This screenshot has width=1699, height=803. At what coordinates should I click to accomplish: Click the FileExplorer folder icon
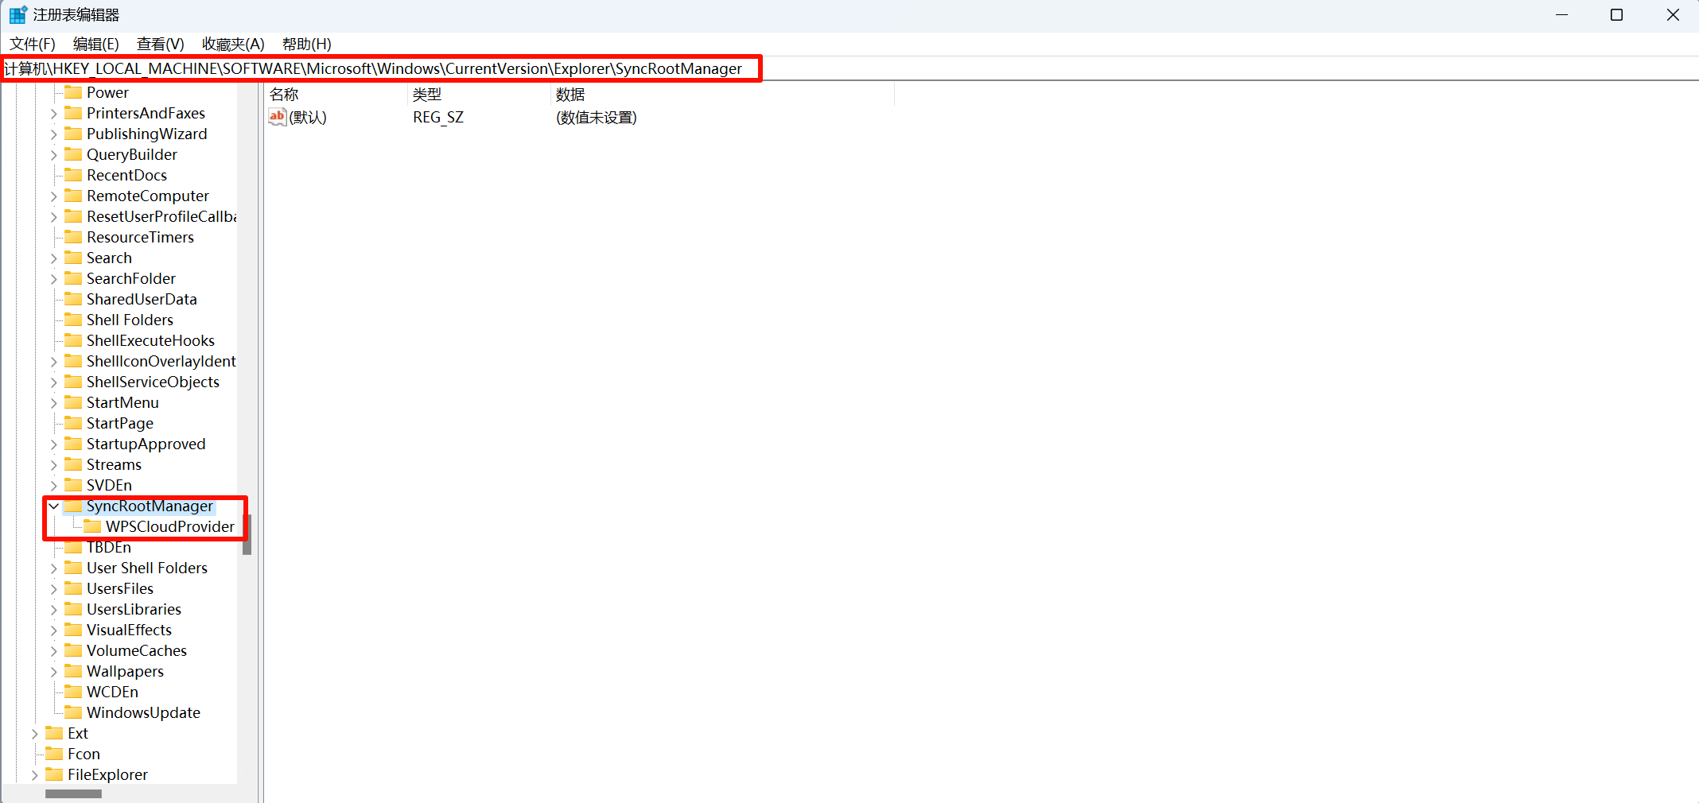point(54,774)
